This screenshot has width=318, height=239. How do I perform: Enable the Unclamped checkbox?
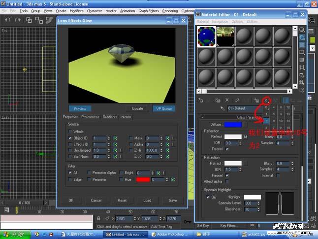point(70,150)
